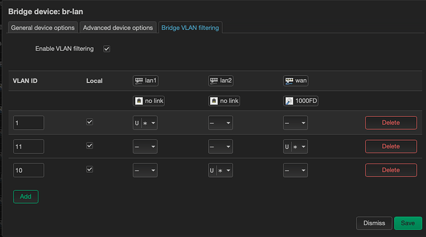Toggle Local checkbox for VLAN 1
Viewport: 426px width, 237px height.
click(90, 122)
